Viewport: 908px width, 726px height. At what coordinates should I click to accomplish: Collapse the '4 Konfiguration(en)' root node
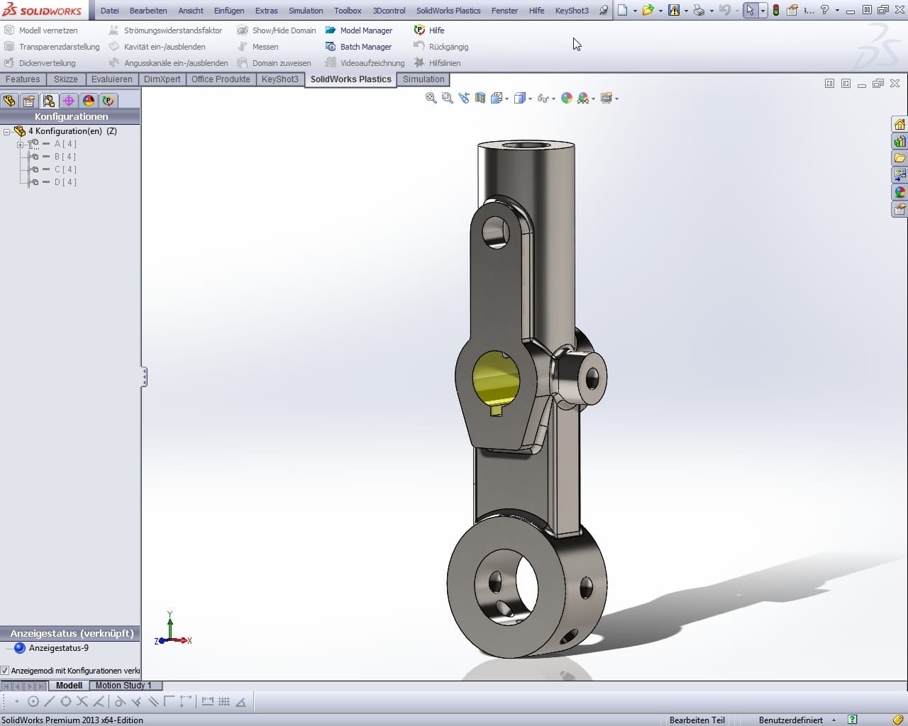pyautogui.click(x=7, y=132)
